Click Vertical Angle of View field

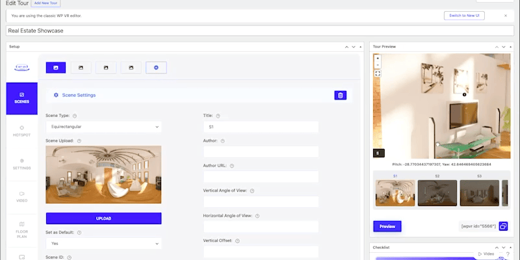click(261, 201)
